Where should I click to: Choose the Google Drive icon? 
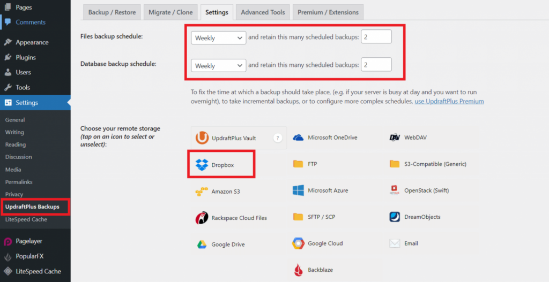click(202, 244)
